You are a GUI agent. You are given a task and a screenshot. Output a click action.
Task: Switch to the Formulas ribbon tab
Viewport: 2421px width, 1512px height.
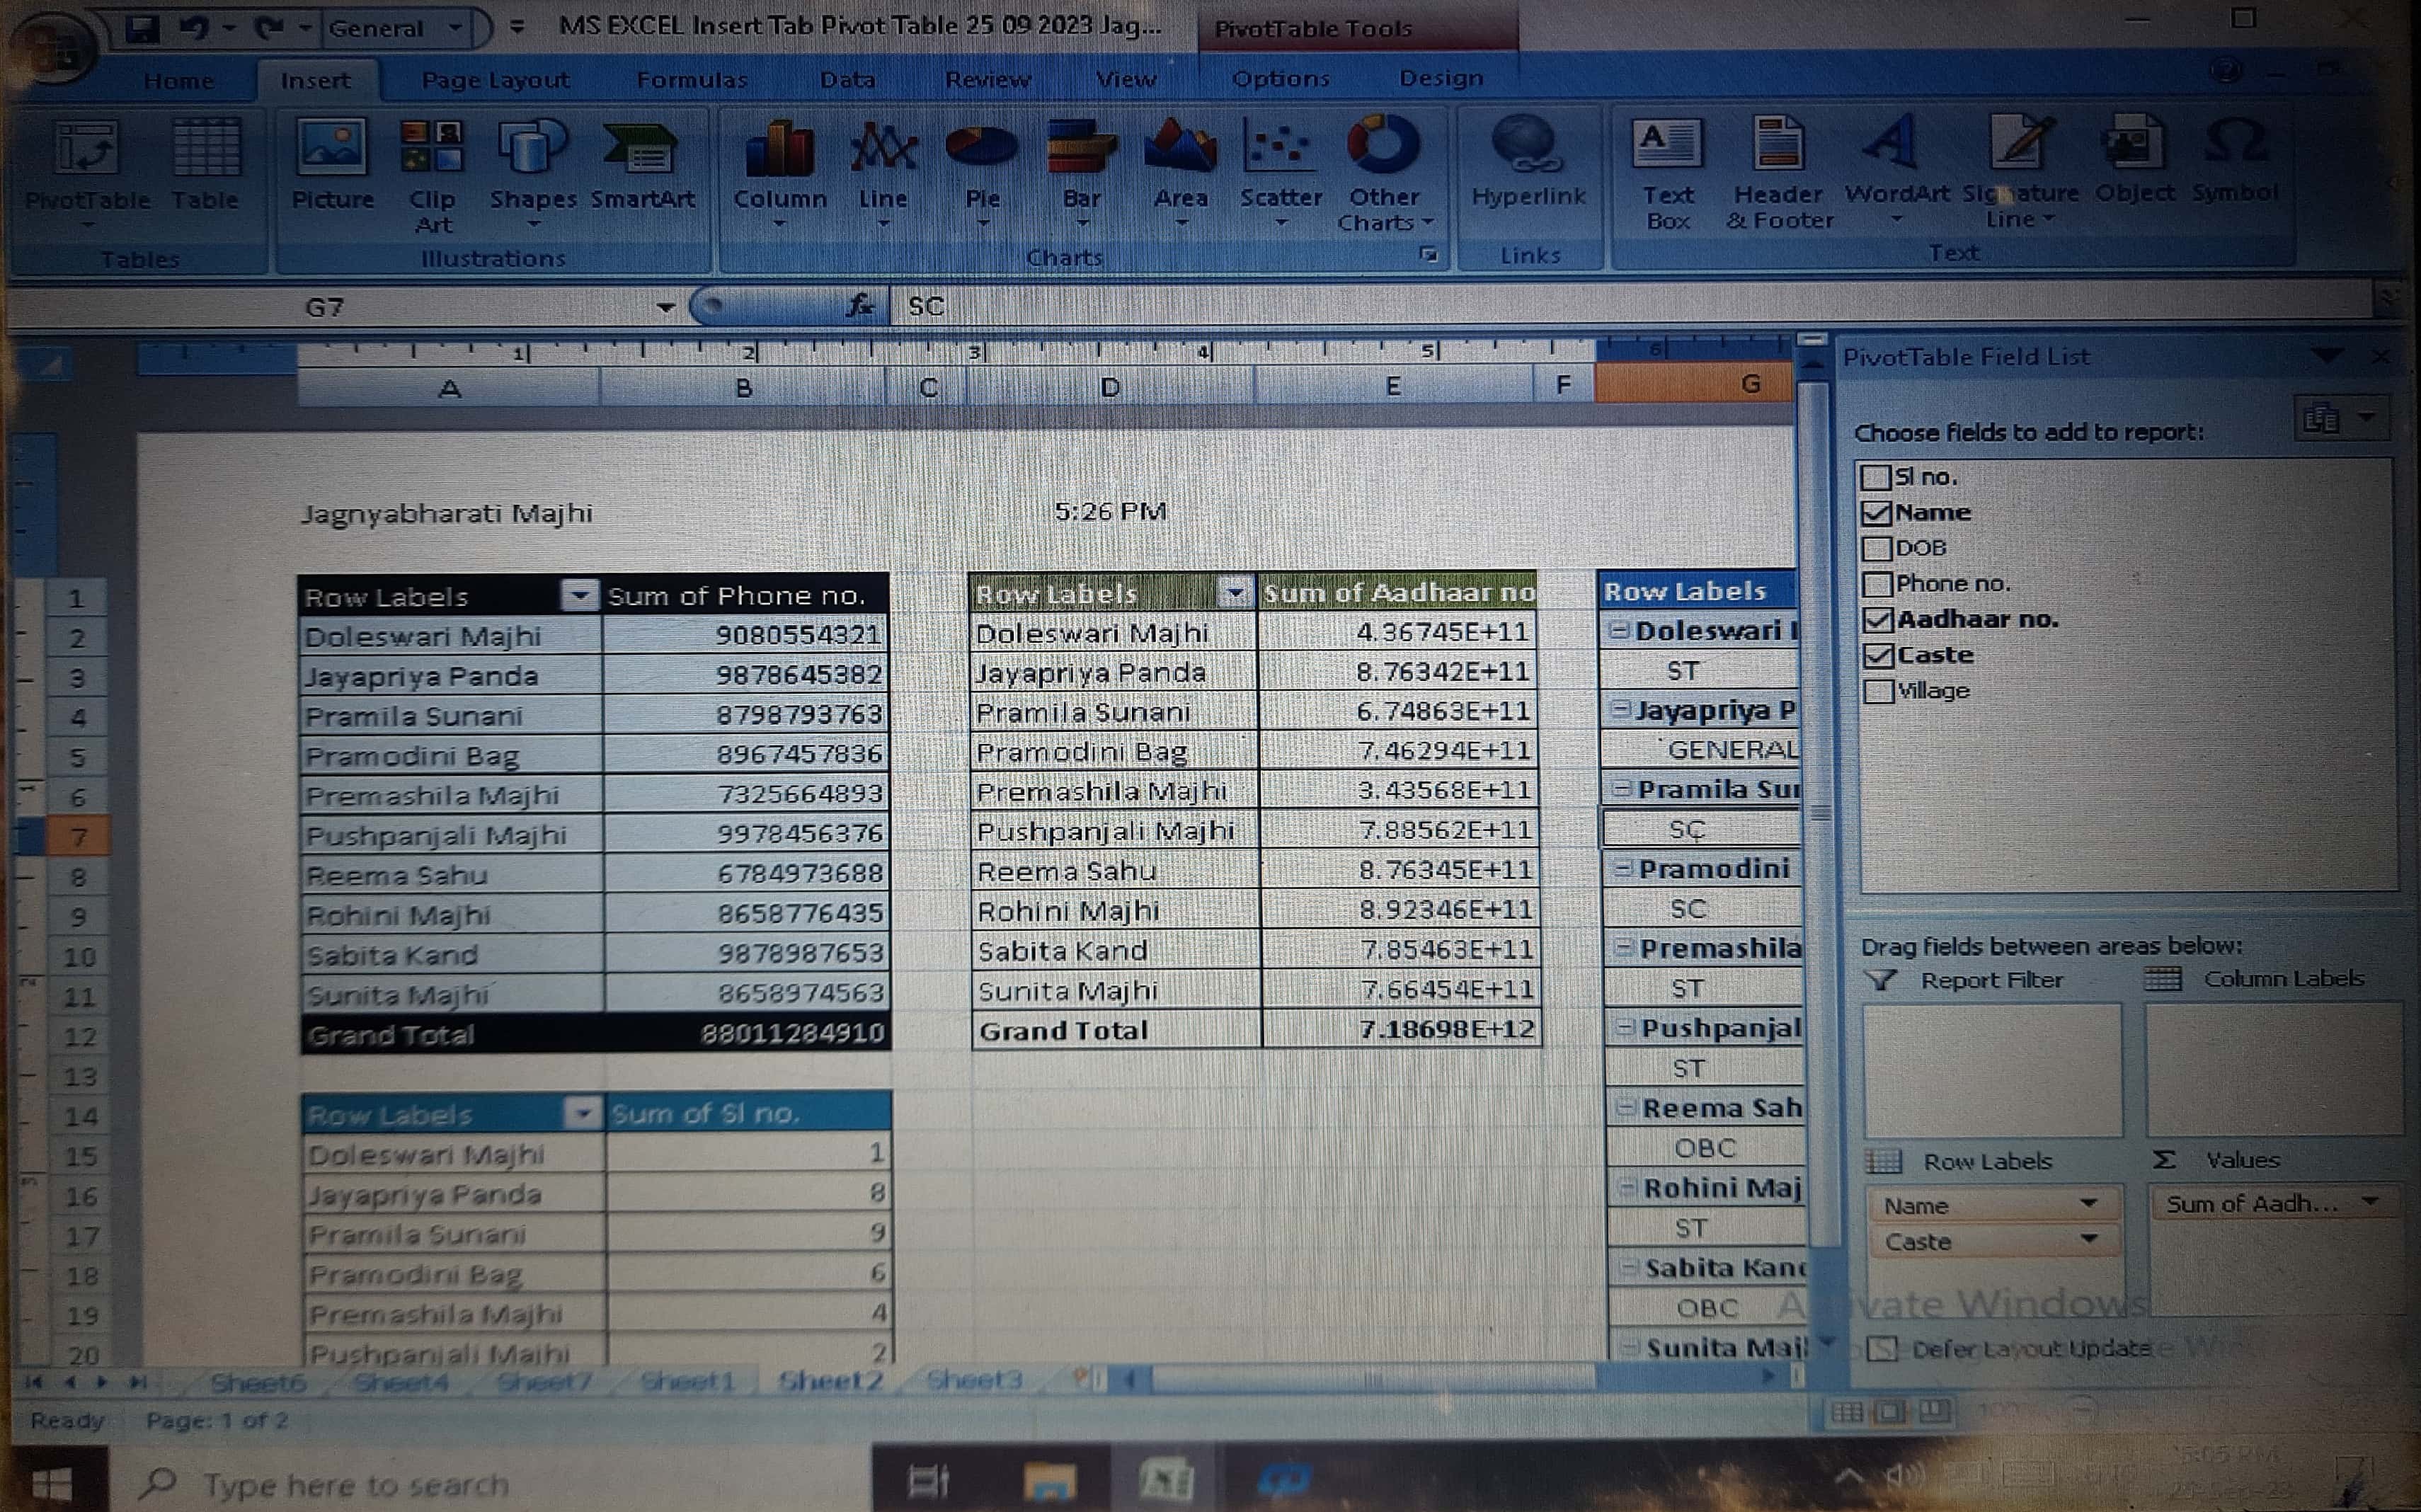691,80
